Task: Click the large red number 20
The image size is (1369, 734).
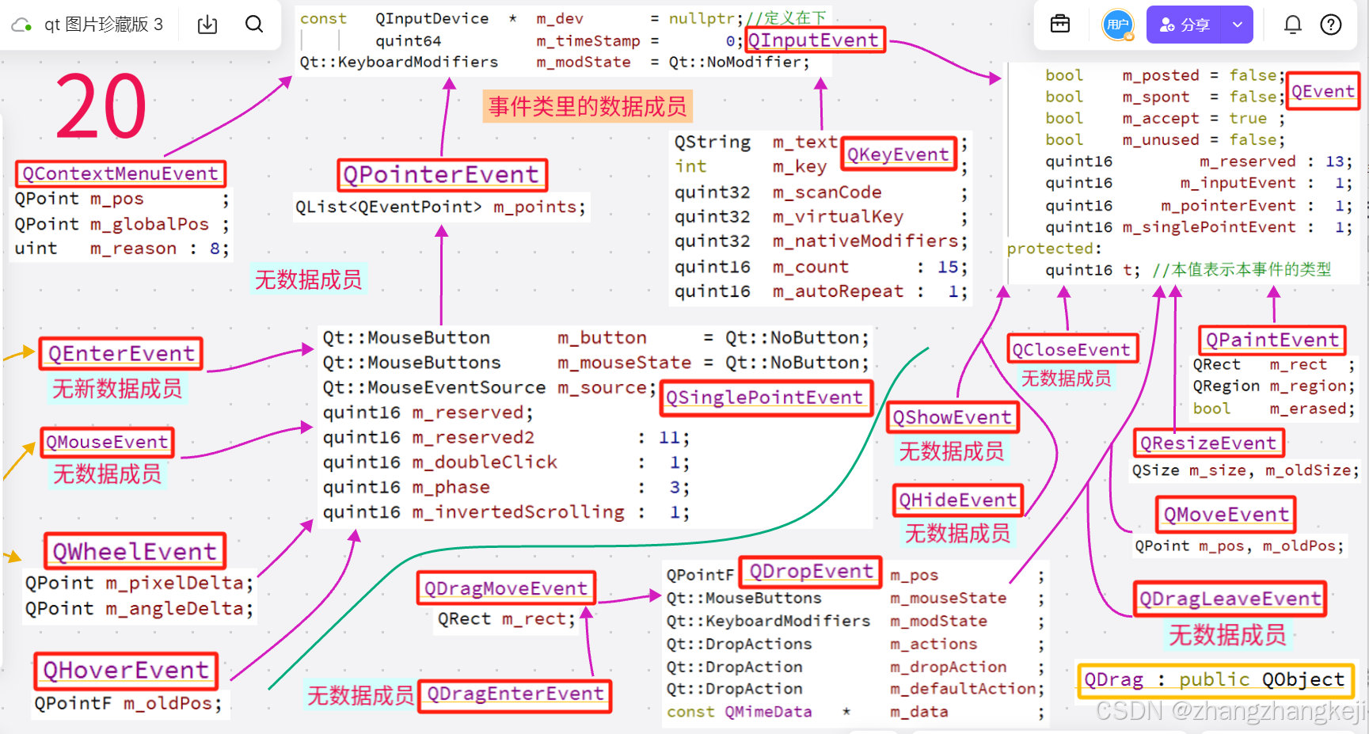Action: [101, 106]
